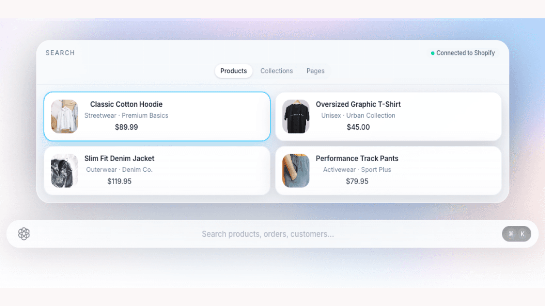Click the ⌘K shortcut badge
The image size is (545, 306).
click(x=516, y=234)
